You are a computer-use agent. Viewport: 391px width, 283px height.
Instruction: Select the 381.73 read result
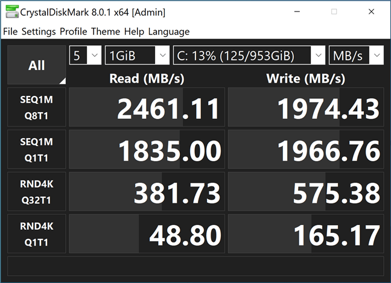pos(147,191)
